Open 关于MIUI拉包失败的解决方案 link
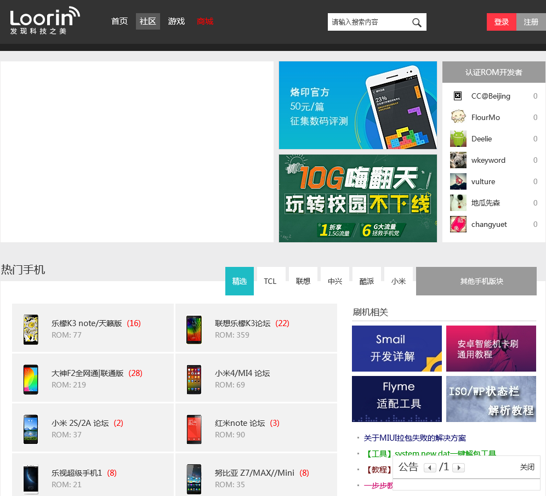Image resolution: width=546 pixels, height=496 pixels. point(415,438)
